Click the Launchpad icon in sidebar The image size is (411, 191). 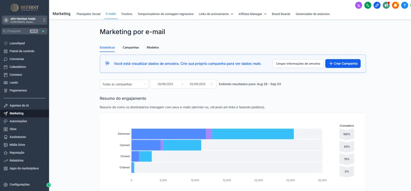click(5, 43)
